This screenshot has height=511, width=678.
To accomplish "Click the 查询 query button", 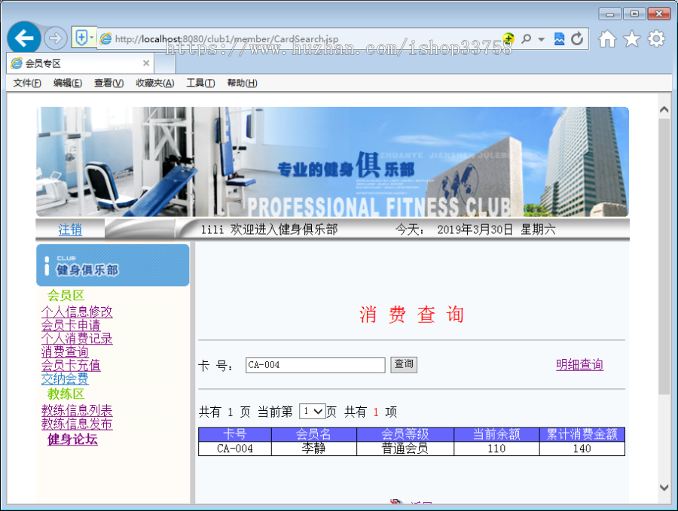I will coord(404,364).
